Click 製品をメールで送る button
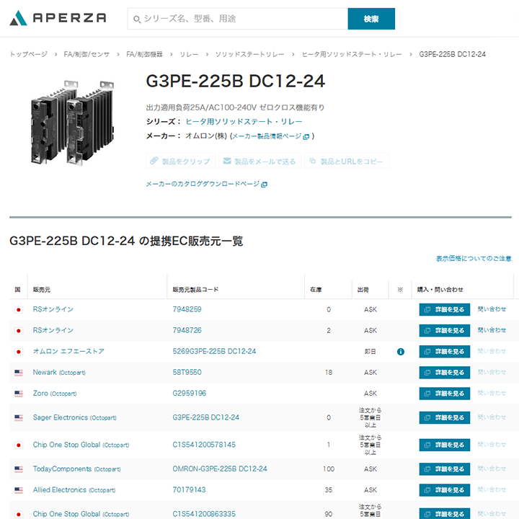519x519 pixels. click(259, 161)
